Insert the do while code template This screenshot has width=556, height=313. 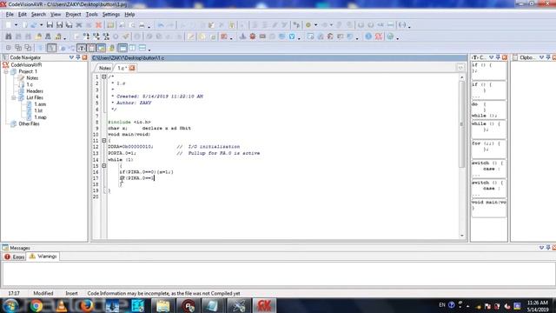coord(488,110)
